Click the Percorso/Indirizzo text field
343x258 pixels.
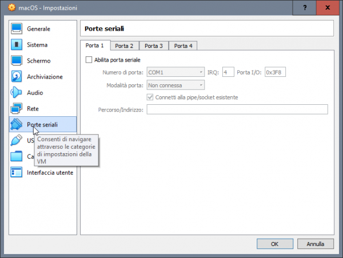[x=237, y=109]
